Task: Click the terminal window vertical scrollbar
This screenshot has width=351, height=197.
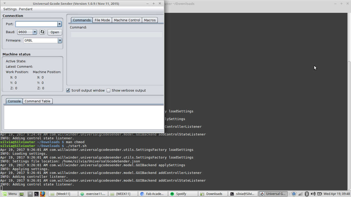Action: [349, 126]
